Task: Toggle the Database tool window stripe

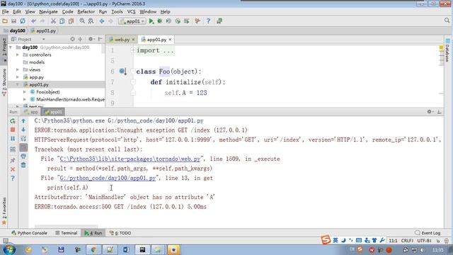Action: 447,50
